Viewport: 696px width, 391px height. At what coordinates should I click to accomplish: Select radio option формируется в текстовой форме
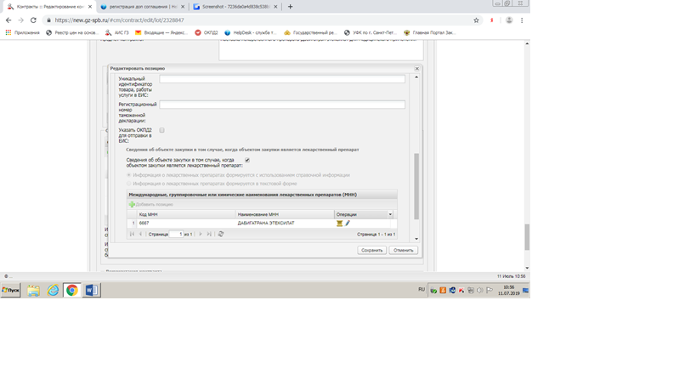point(129,184)
